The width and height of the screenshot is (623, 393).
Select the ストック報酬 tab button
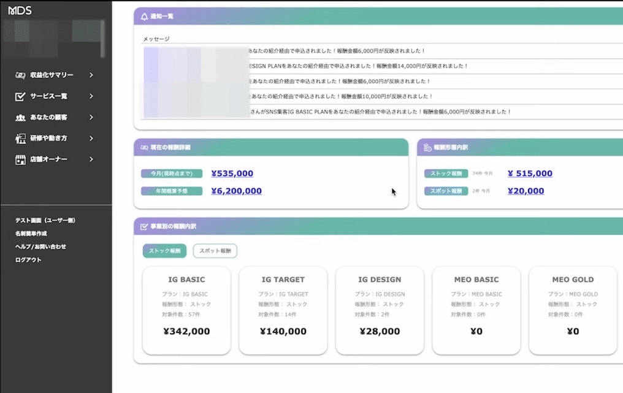(164, 251)
